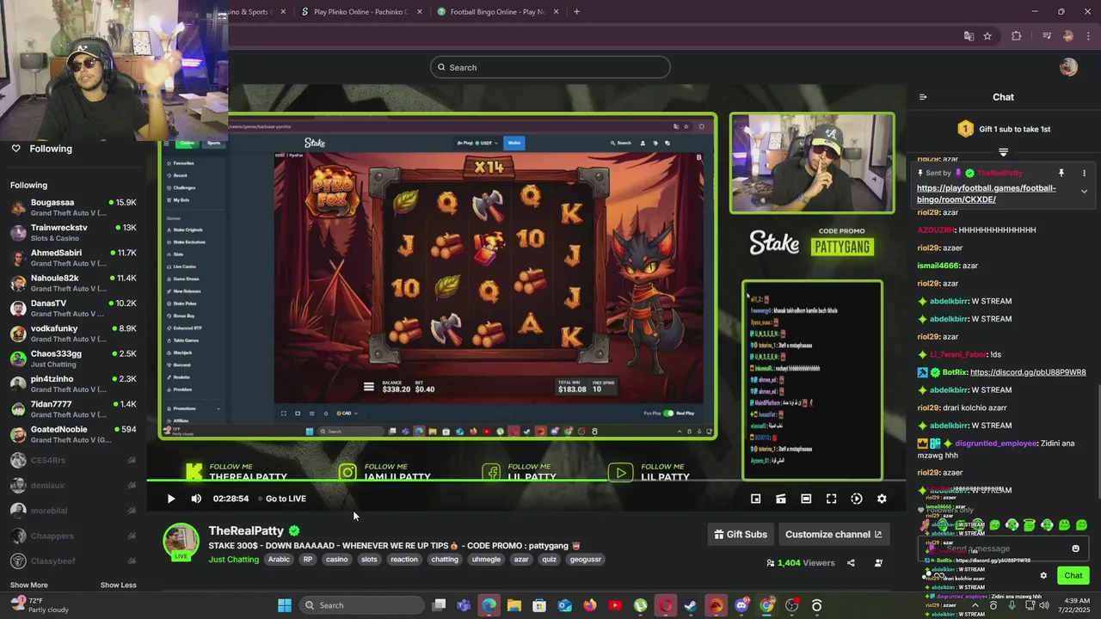Open Just Chatting category link
This screenshot has width=1101, height=619.
click(x=233, y=560)
